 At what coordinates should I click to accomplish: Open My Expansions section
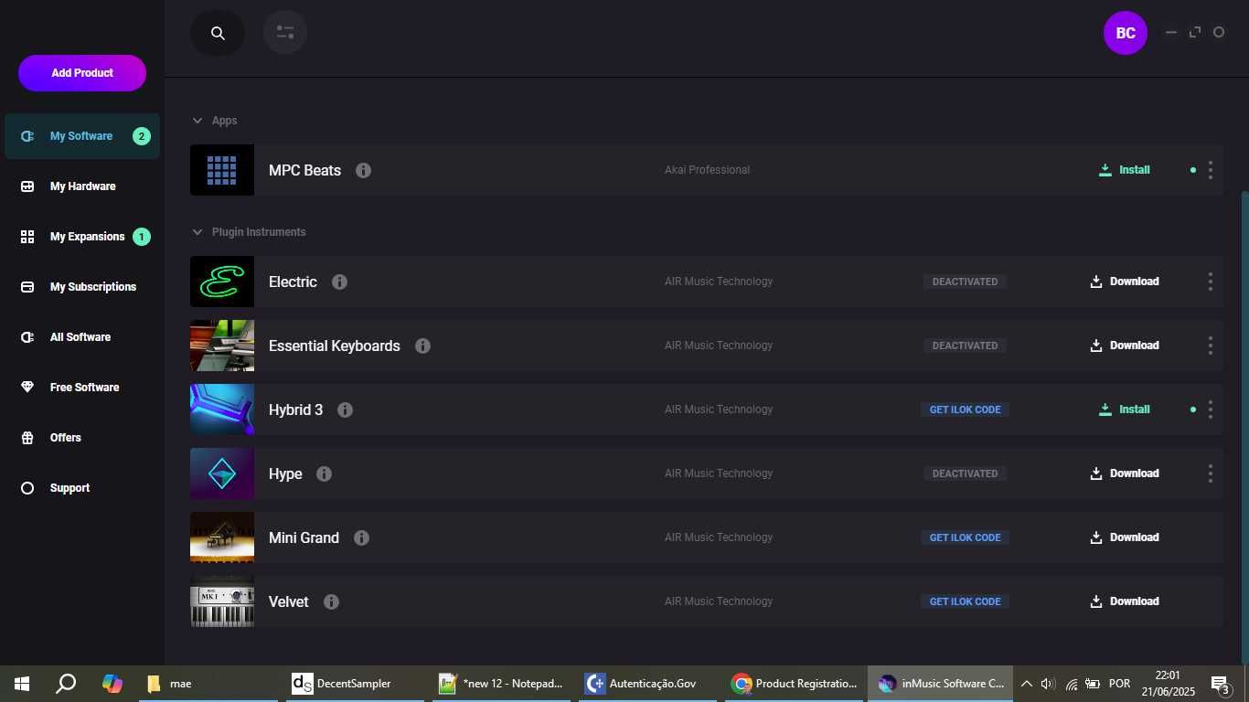[x=82, y=237]
